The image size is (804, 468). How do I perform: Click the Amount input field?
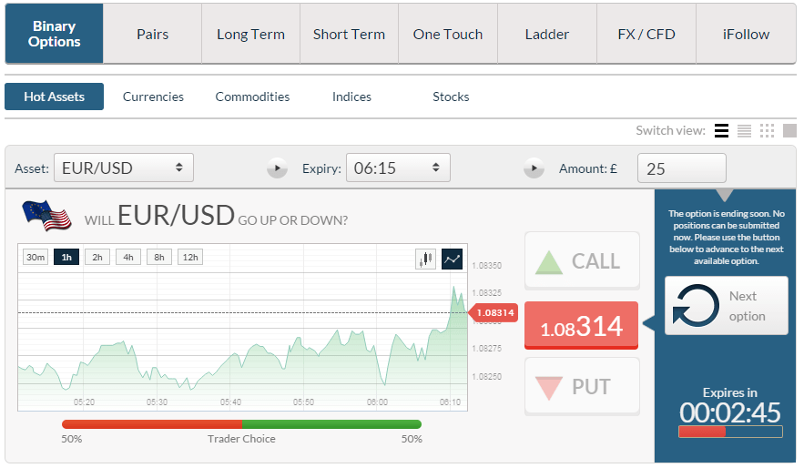pyautogui.click(x=682, y=168)
